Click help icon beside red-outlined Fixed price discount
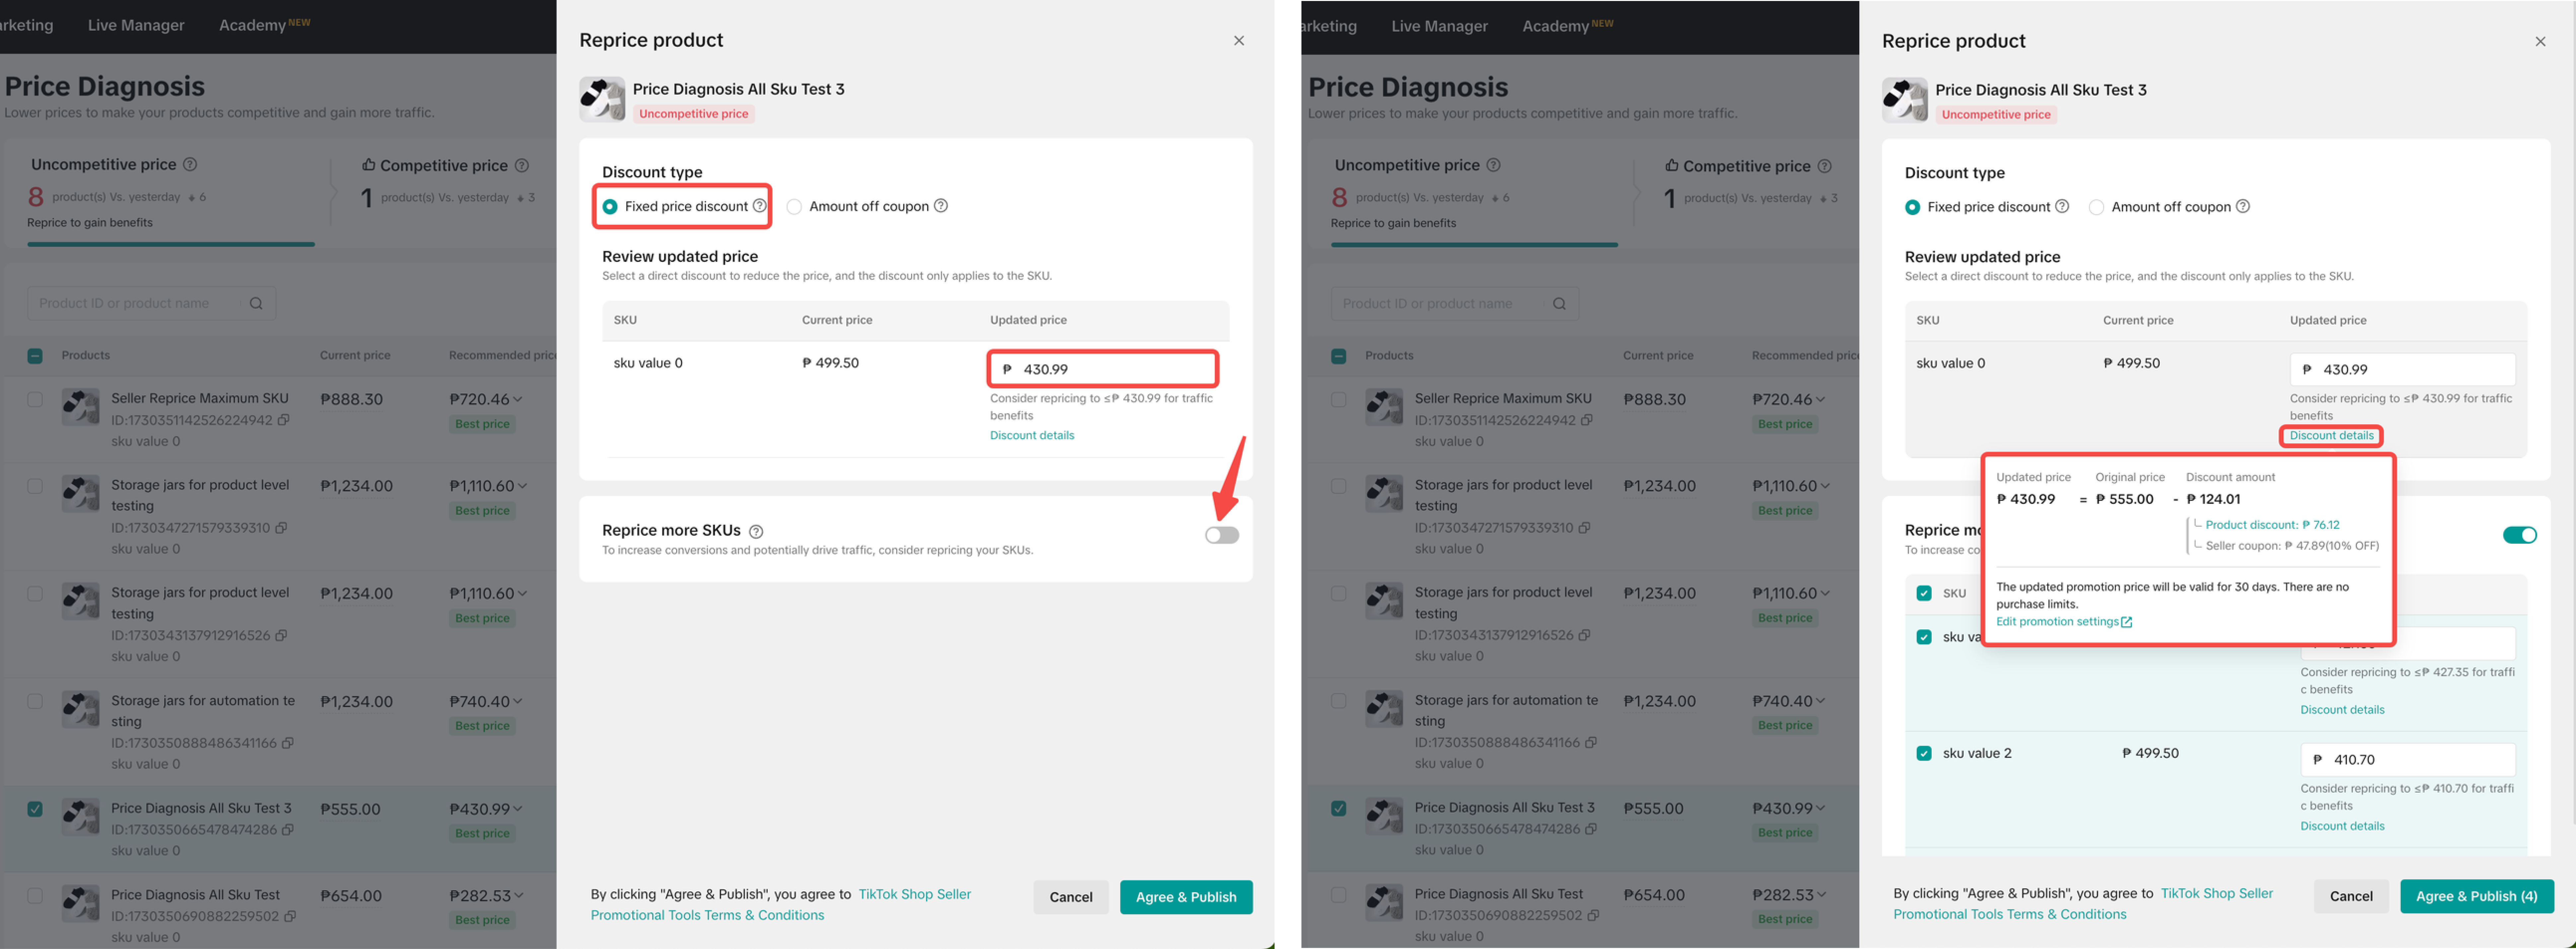This screenshot has width=2576, height=949. tap(760, 205)
